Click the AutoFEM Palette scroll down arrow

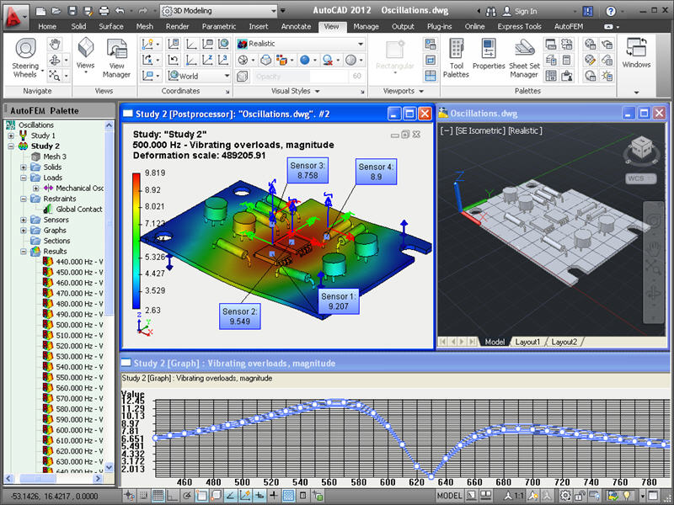[x=109, y=467]
